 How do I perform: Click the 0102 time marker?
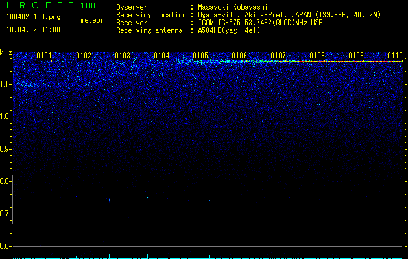[84, 56]
